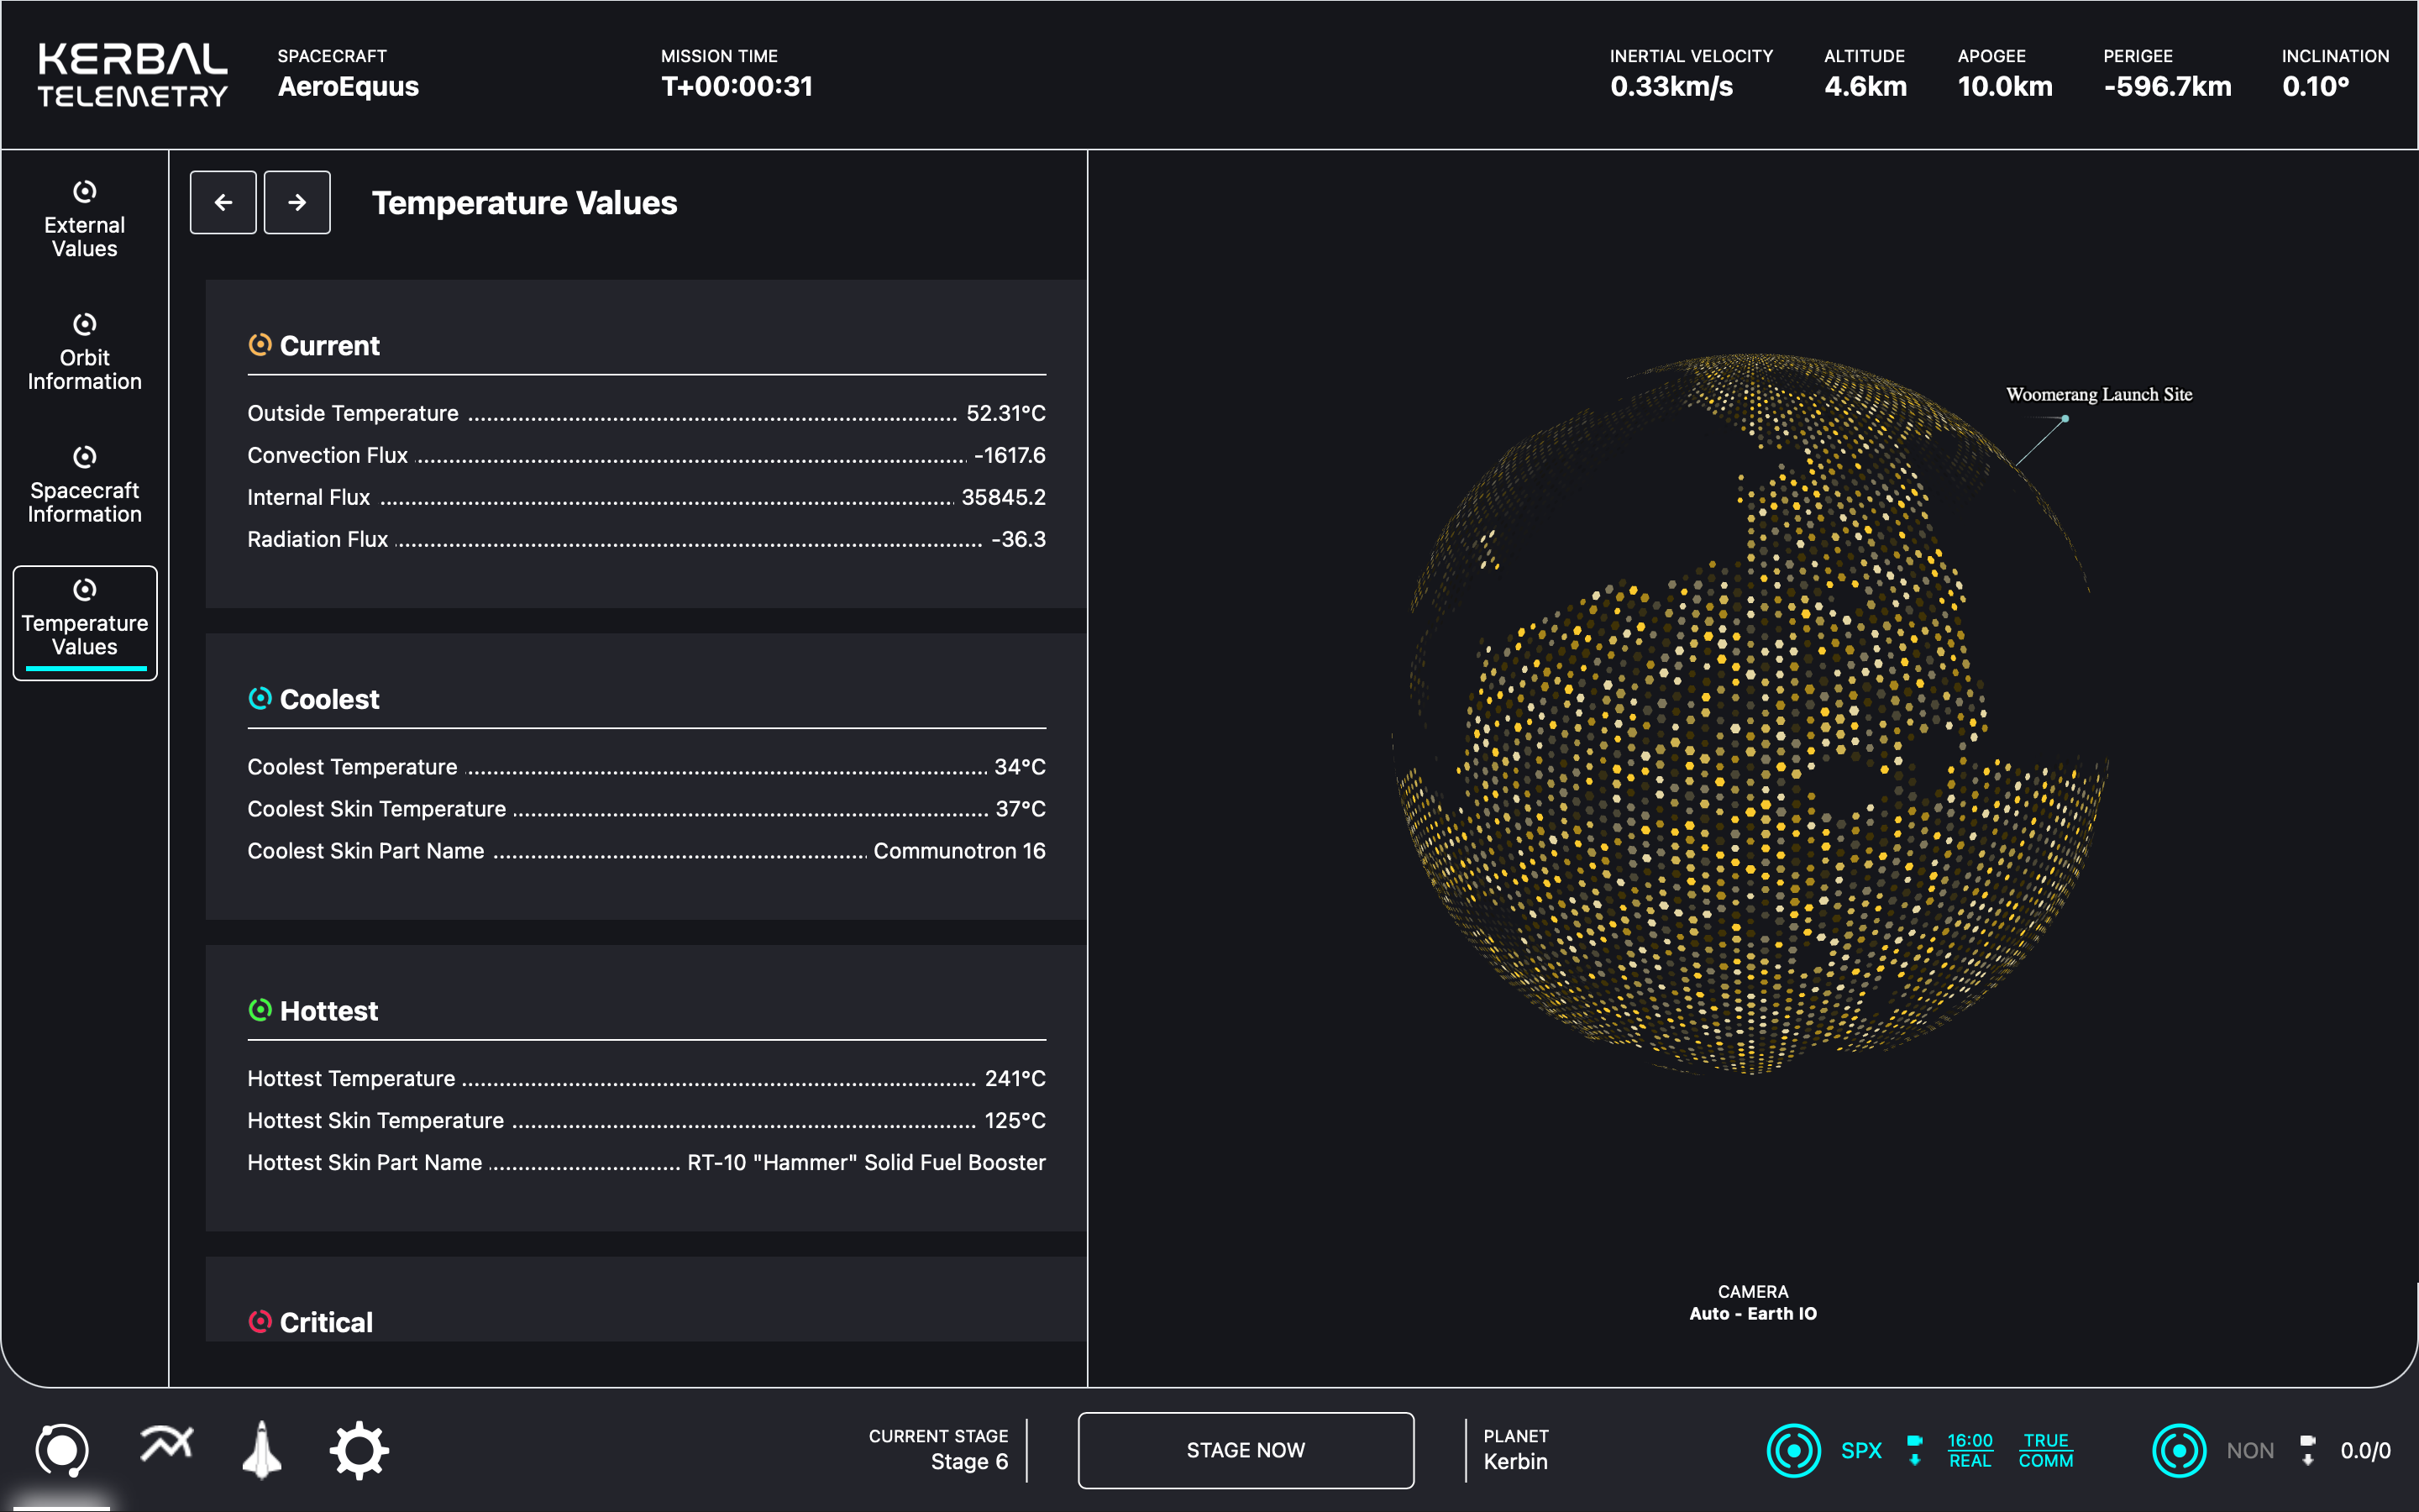
Task: Open the Spacecraft Information tab
Action: click(x=85, y=486)
